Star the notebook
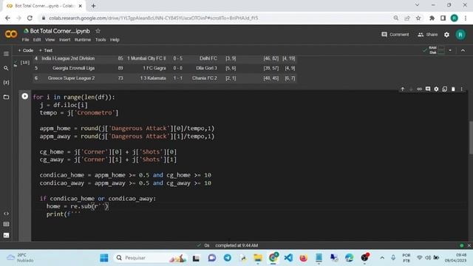The width and height of the screenshot is (473, 266). 98,31
